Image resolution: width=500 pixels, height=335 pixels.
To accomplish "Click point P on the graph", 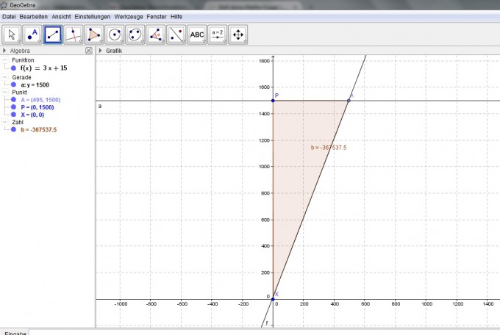I will tap(273, 101).
